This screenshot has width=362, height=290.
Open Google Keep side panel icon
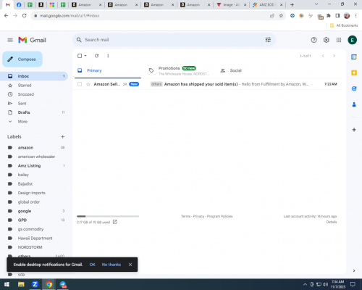[x=354, y=72]
